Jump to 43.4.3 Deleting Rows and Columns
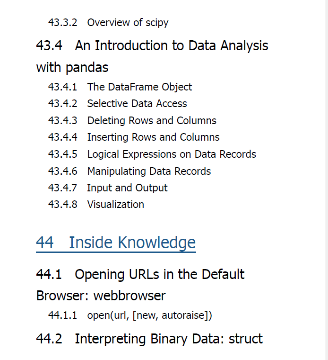328x360 pixels. pyautogui.click(x=132, y=120)
